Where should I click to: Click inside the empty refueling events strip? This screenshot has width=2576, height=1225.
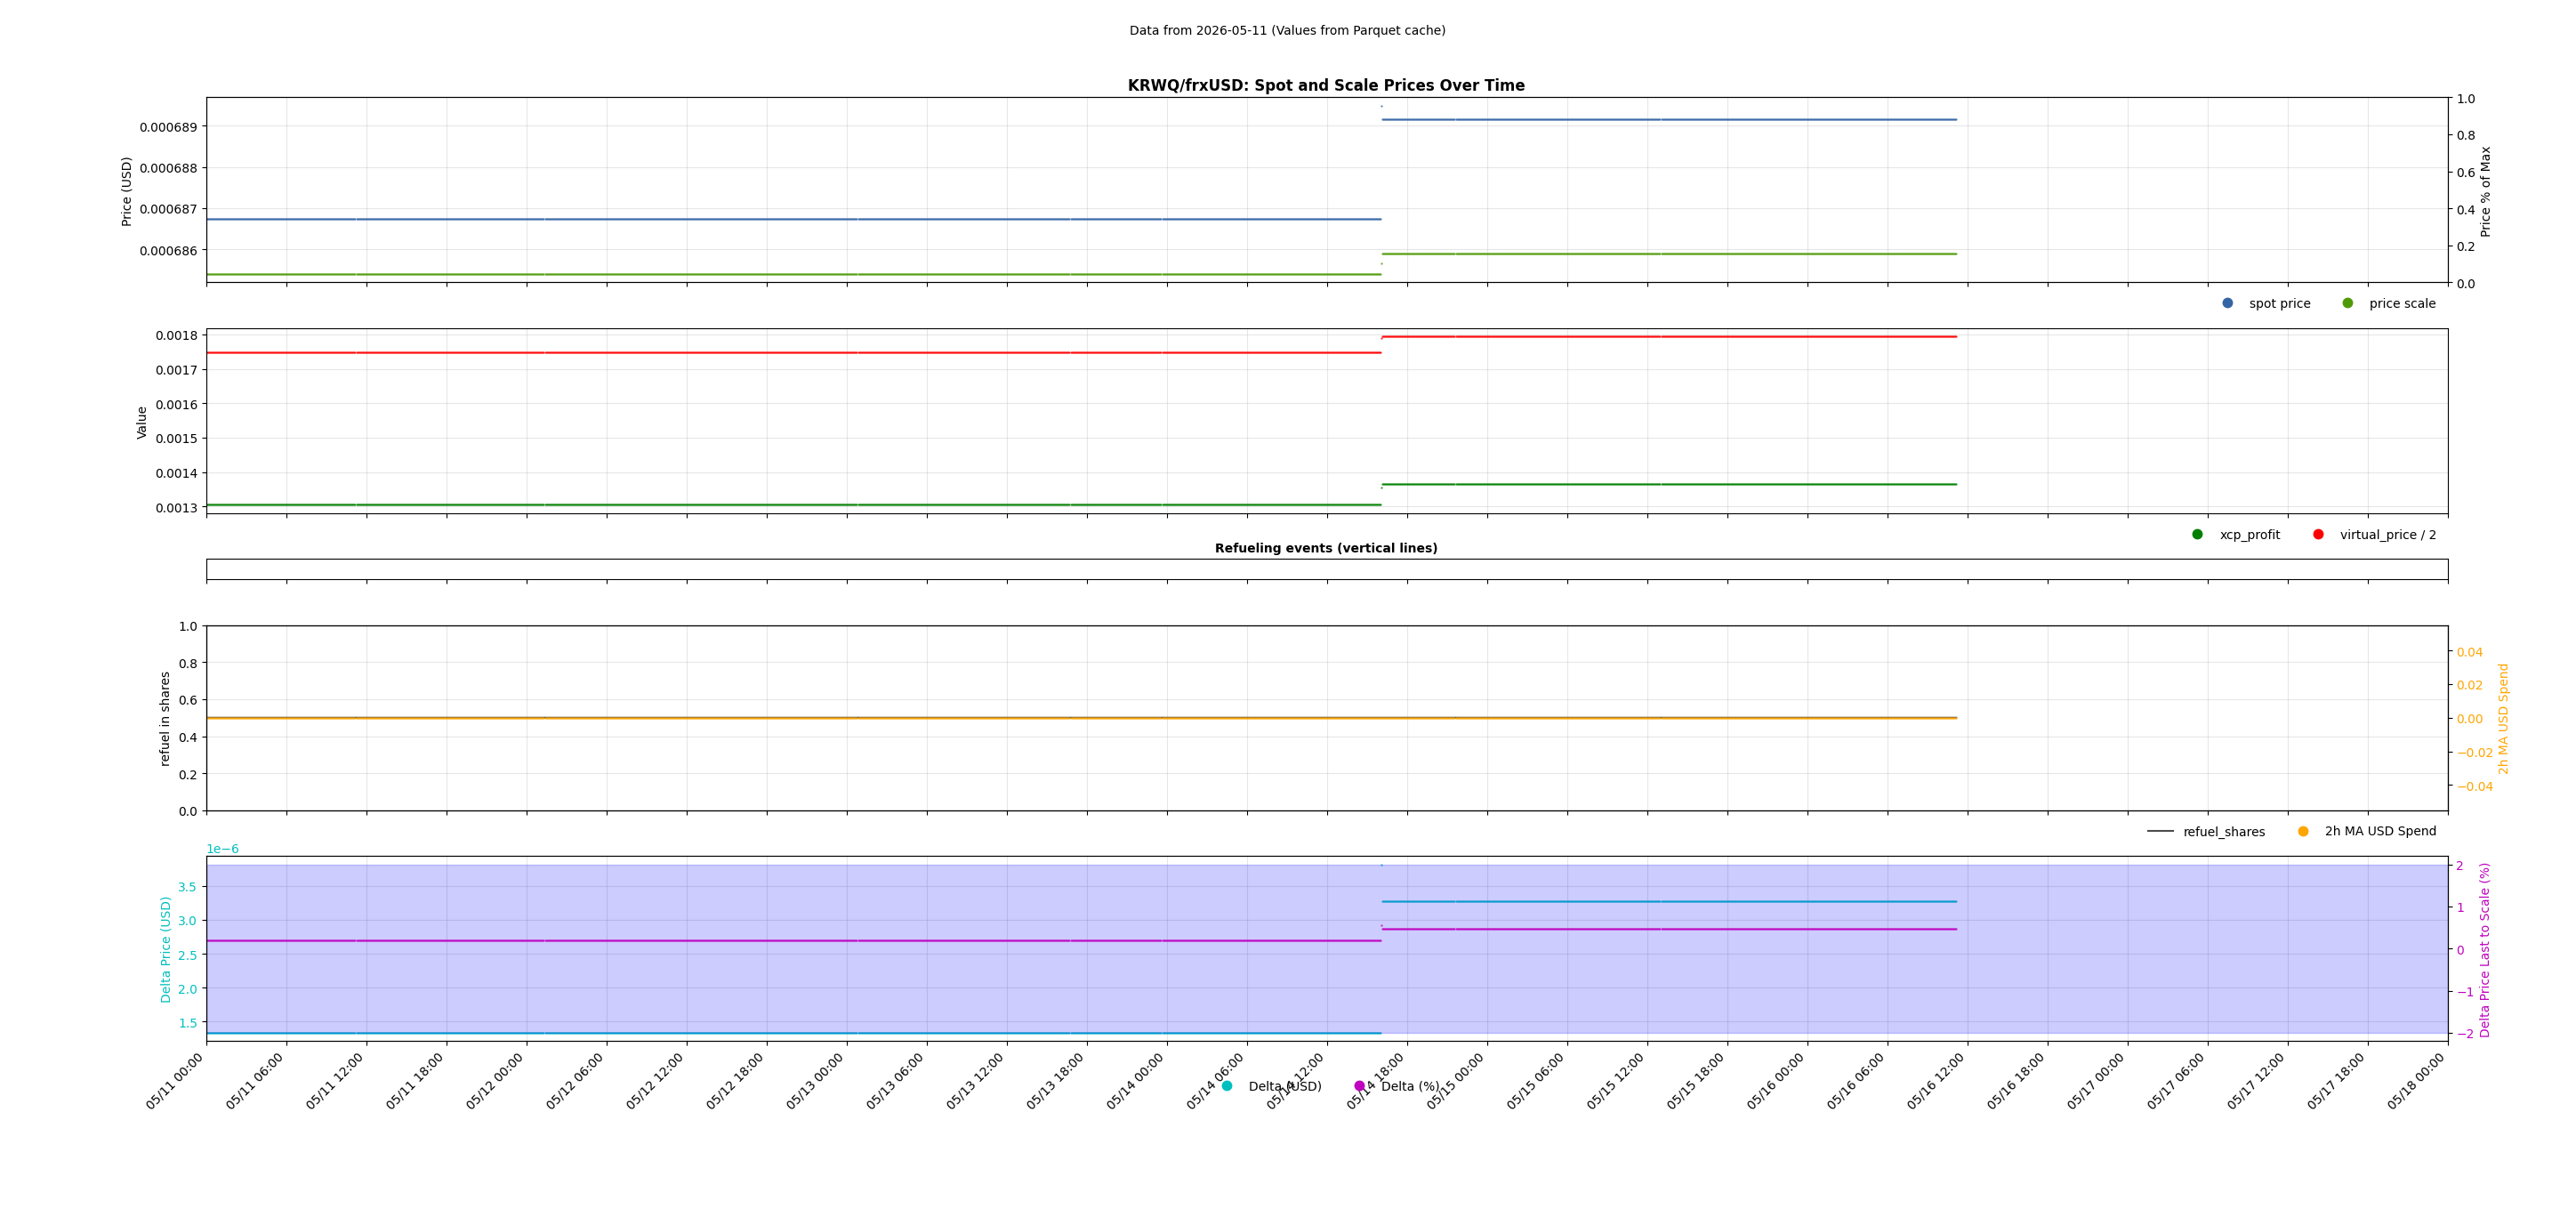click(1327, 569)
